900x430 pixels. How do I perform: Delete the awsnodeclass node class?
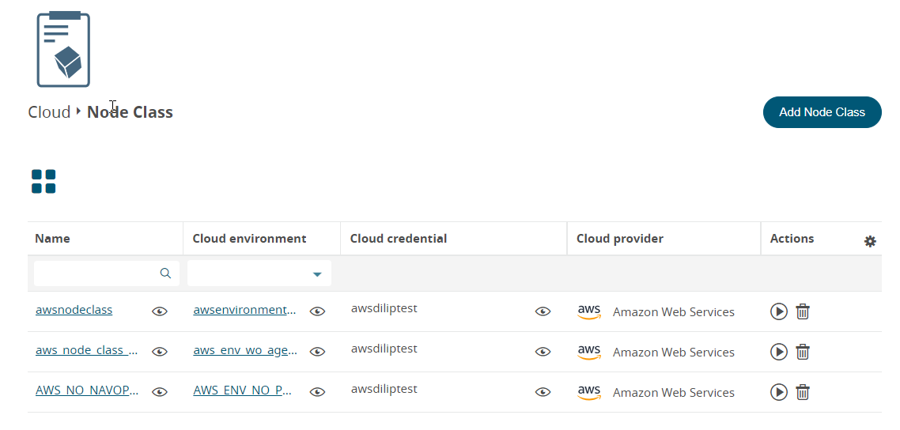[803, 311]
